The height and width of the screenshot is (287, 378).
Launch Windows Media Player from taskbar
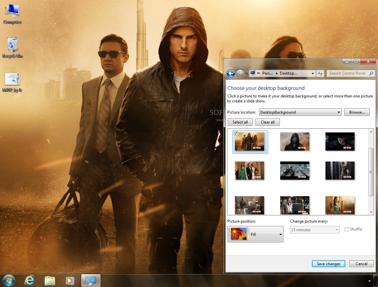coord(70,281)
